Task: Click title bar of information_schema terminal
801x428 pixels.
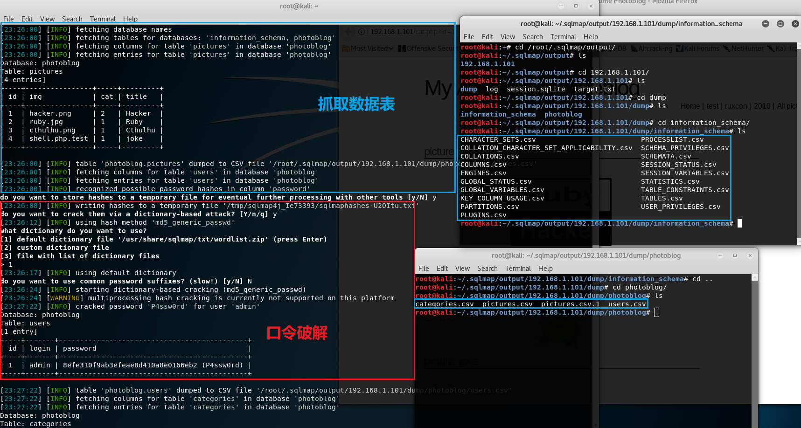Action: tap(631, 24)
